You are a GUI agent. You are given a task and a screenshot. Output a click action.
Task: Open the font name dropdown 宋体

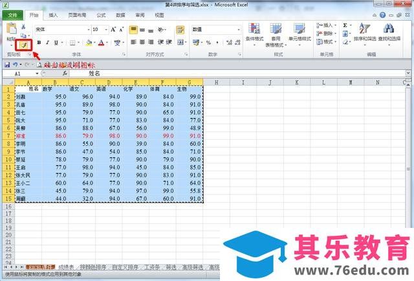click(x=89, y=29)
